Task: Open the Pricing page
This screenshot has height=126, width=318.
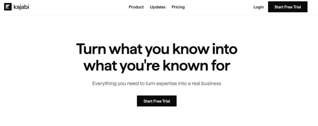Action: pos(178,7)
